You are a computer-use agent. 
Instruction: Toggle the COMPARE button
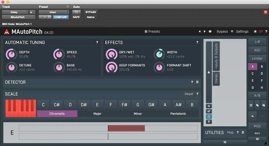click(x=60, y=17)
